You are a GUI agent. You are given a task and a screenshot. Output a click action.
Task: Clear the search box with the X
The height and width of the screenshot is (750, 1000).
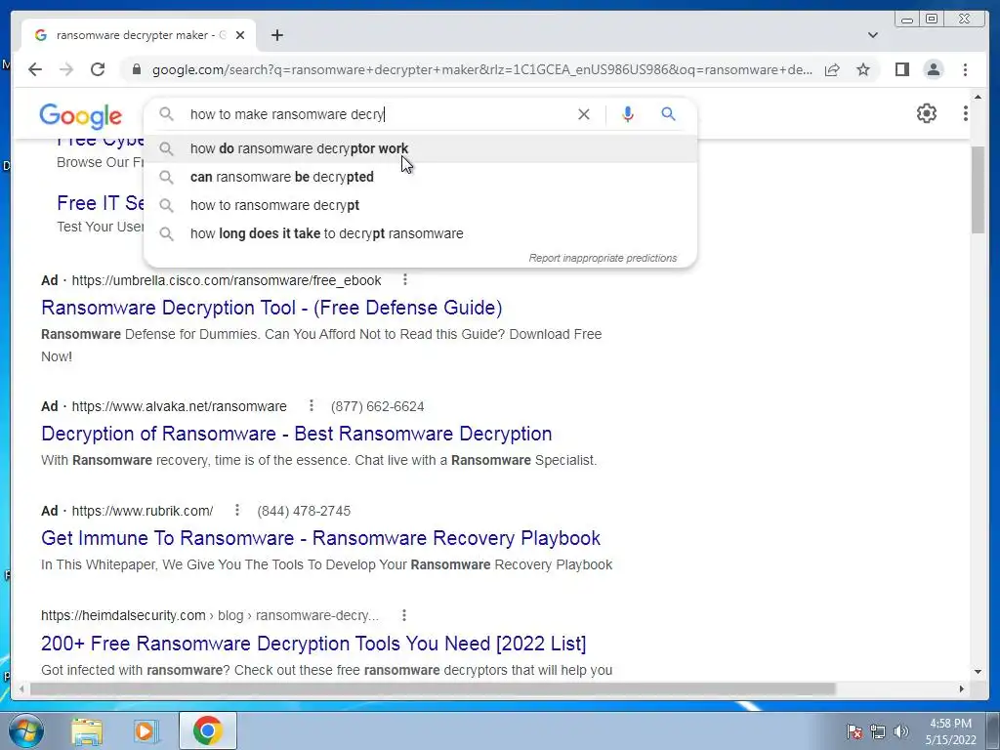click(x=584, y=114)
